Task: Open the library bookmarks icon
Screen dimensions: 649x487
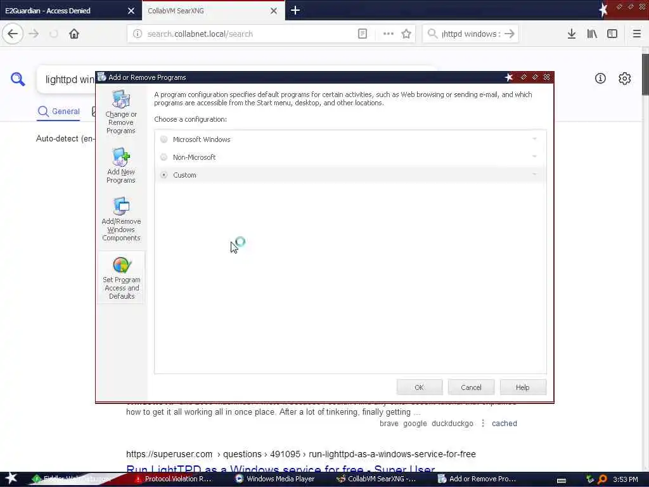Action: (x=592, y=34)
